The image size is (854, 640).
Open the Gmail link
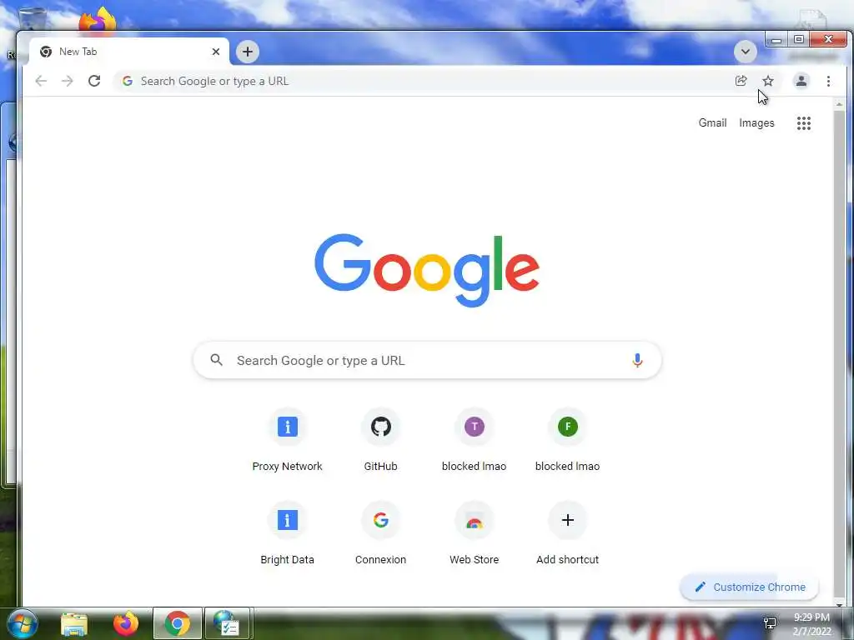712,123
